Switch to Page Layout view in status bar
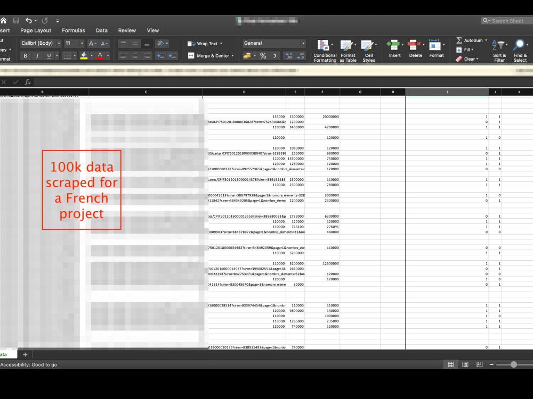The height and width of the screenshot is (399, 533). (465, 364)
